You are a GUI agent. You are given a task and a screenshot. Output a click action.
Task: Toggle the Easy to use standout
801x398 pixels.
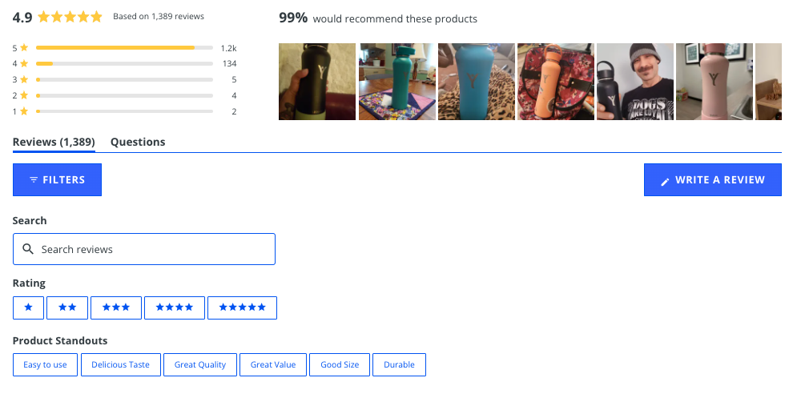point(45,365)
